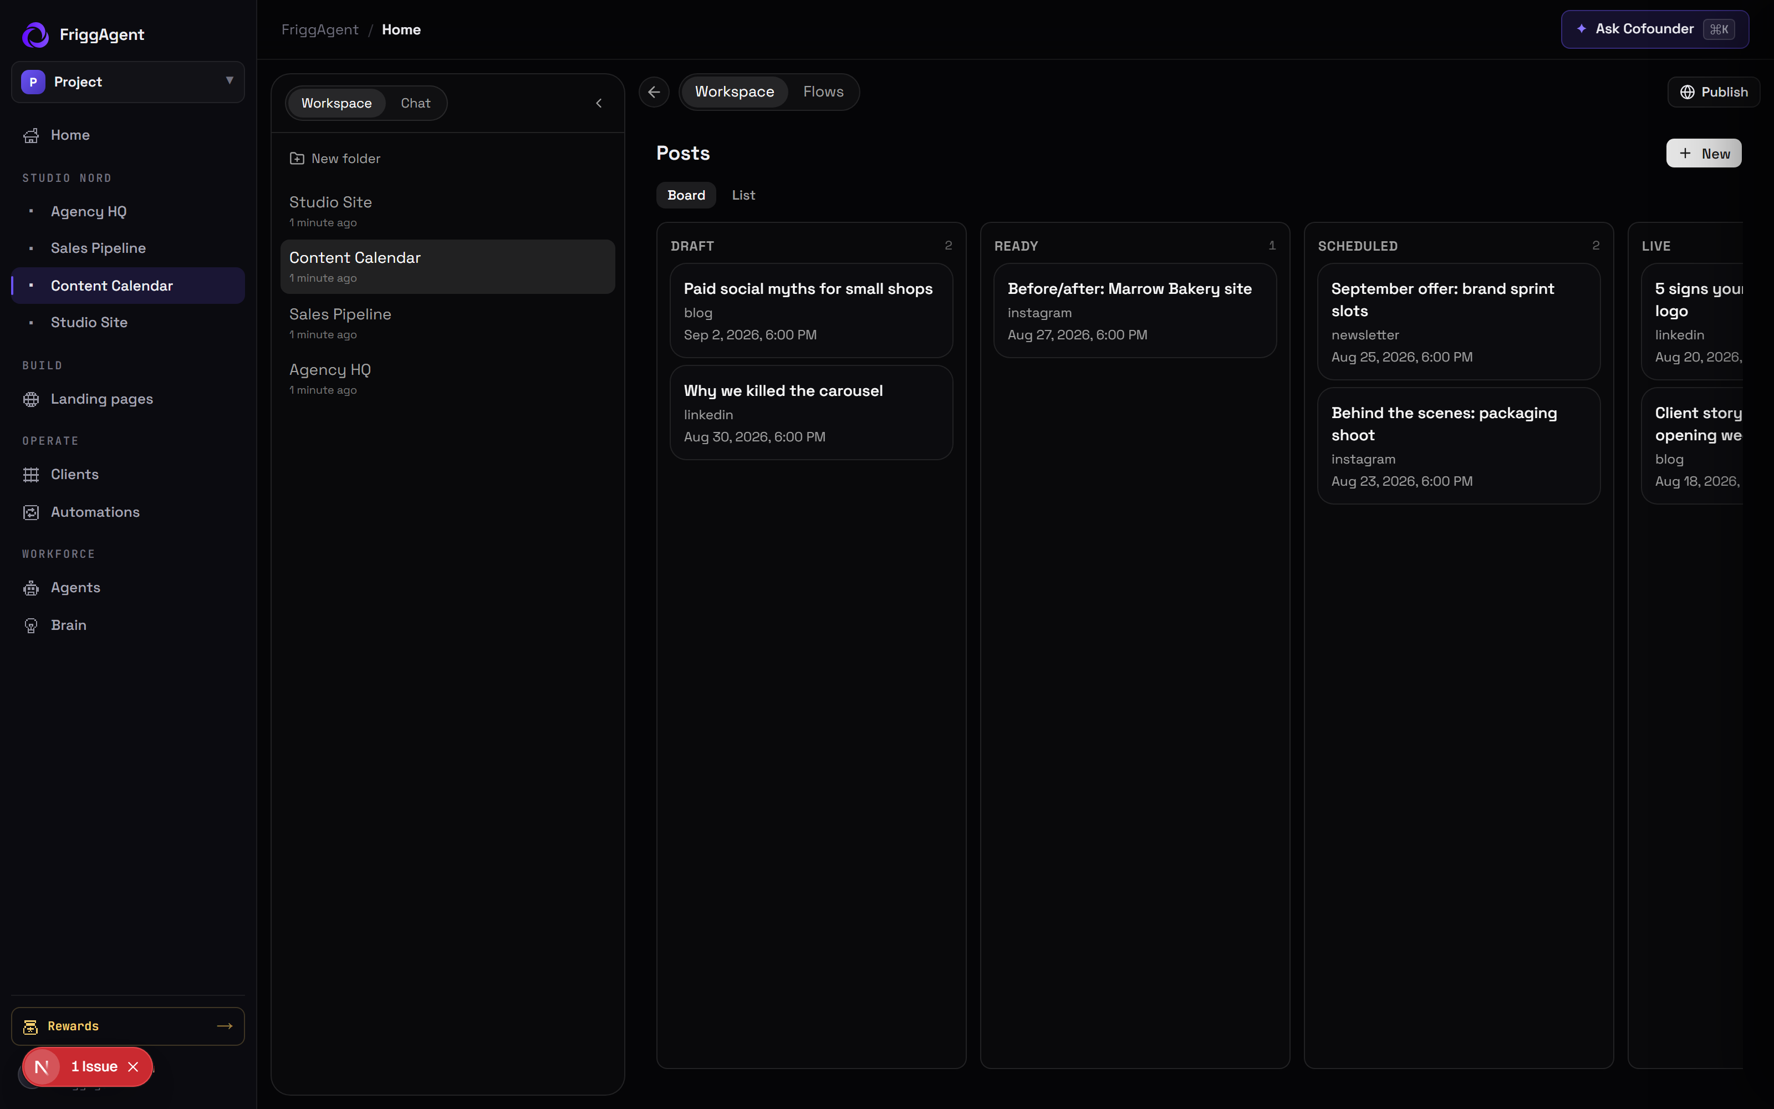Select Agency HQ item in workspace list
Image resolution: width=1774 pixels, height=1109 pixels.
pos(447,379)
